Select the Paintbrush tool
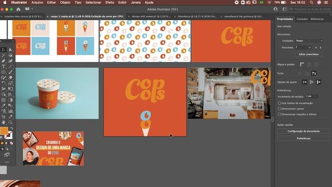Image resolution: width=332 pixels, height=187 pixels. 10,72
